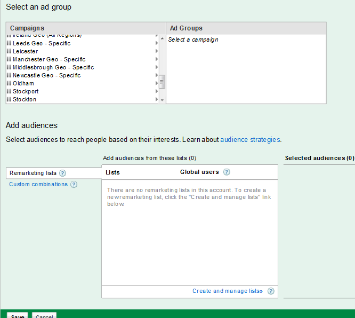Expand the Manchester Geo - Specific arrow

click(x=156, y=59)
